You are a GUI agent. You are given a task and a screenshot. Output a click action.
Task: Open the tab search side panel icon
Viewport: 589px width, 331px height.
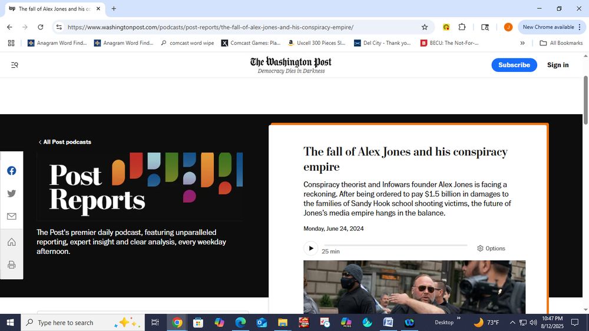tap(485, 27)
